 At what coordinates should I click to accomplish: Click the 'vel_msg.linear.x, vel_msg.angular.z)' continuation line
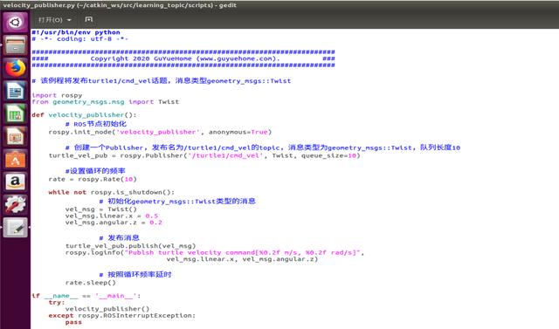(242, 259)
